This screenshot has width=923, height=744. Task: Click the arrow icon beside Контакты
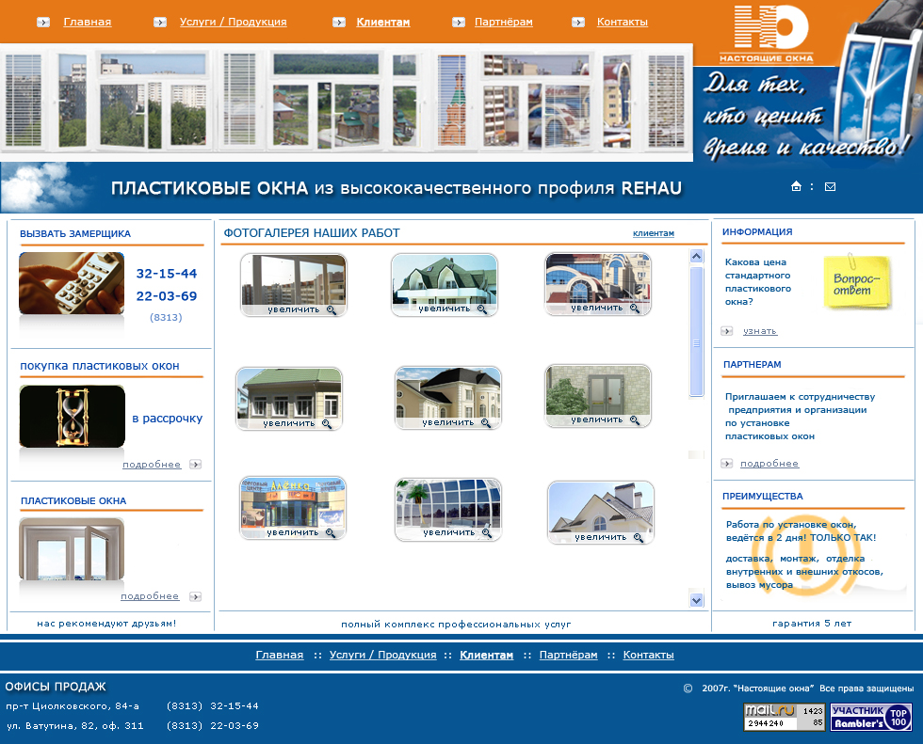(578, 23)
